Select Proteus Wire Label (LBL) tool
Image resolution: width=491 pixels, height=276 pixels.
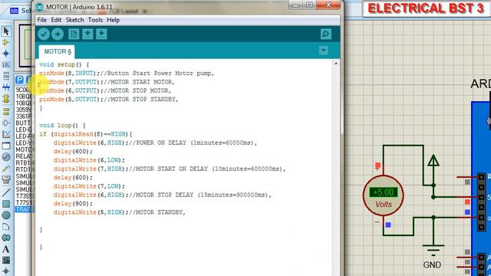click(x=6, y=64)
